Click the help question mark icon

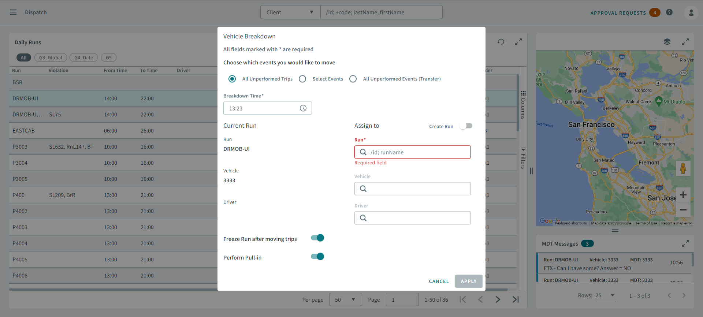click(669, 12)
